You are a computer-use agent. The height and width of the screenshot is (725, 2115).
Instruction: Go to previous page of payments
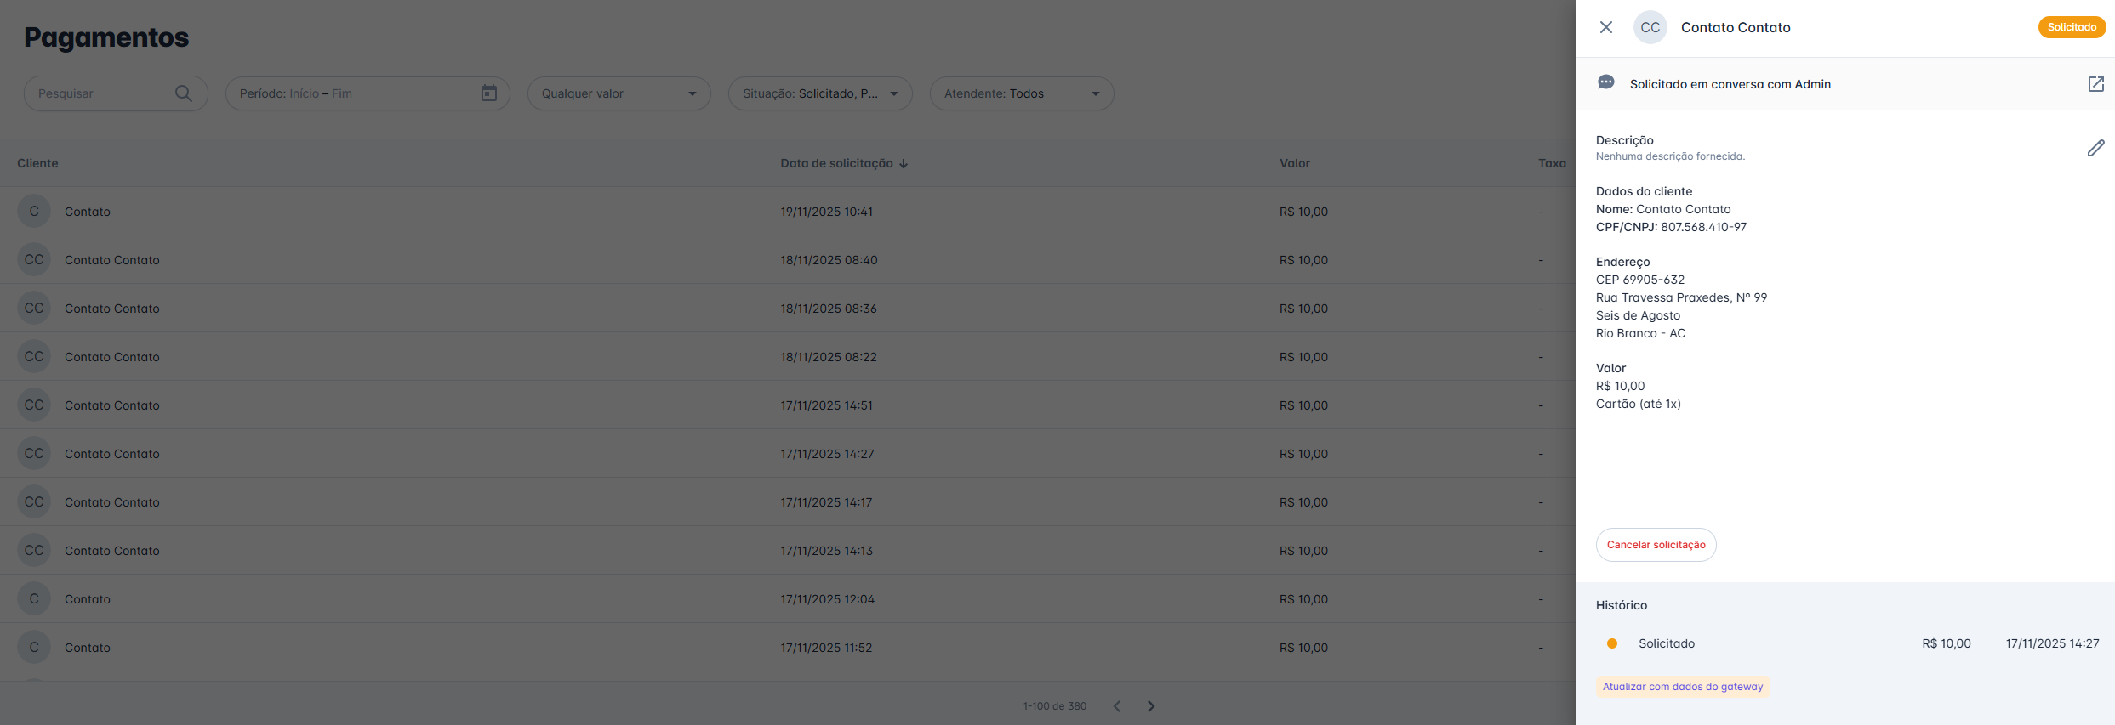(1117, 706)
